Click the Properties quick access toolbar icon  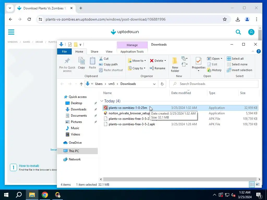tap(70, 45)
